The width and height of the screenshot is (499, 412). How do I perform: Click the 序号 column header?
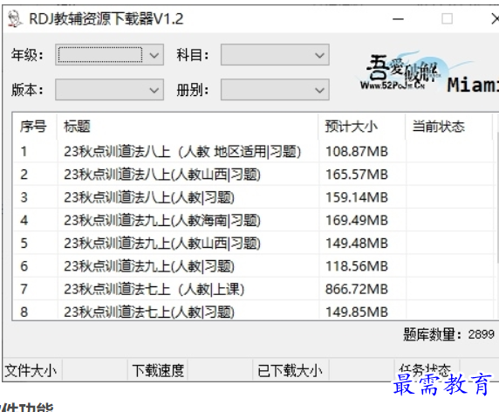[x=33, y=127]
